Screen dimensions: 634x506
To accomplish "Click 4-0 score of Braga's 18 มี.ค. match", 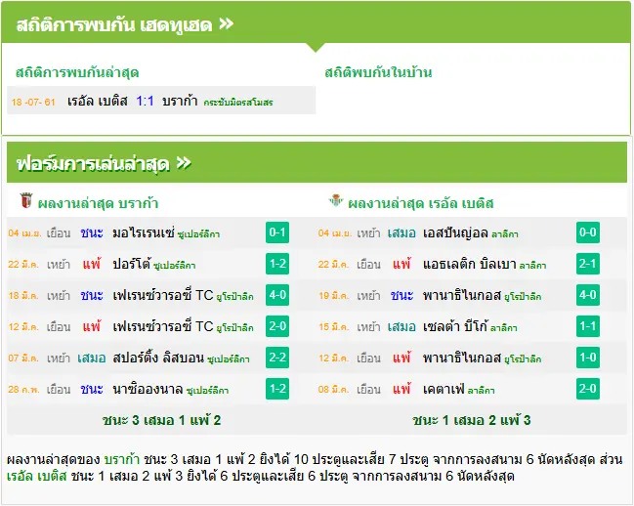I will pyautogui.click(x=277, y=295).
